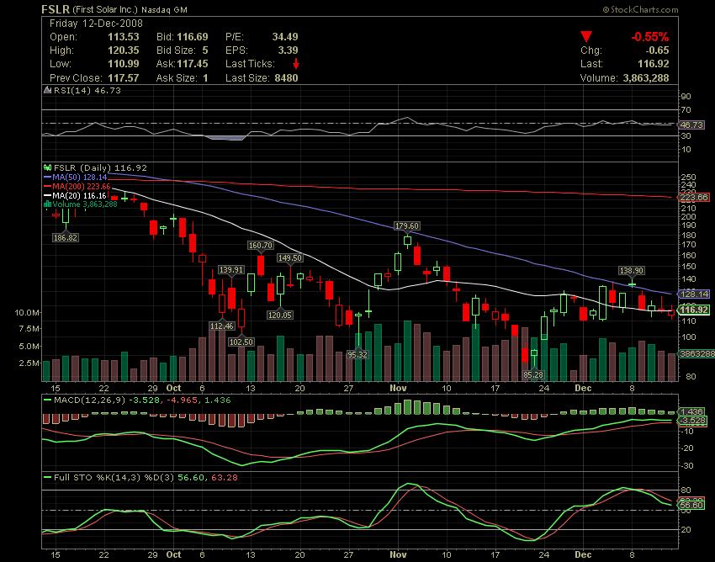Click the 85.28 low price label
Image resolution: width=715 pixels, height=562 pixels.
[533, 375]
